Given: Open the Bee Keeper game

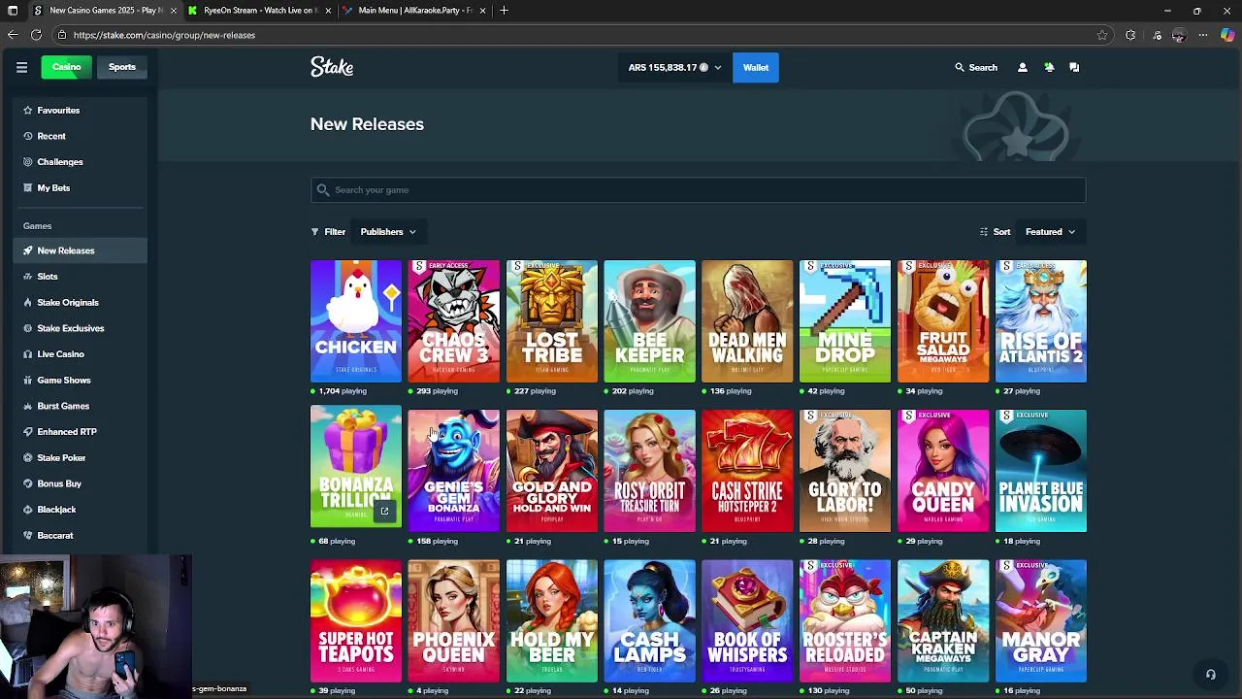Looking at the screenshot, I should click(x=650, y=321).
